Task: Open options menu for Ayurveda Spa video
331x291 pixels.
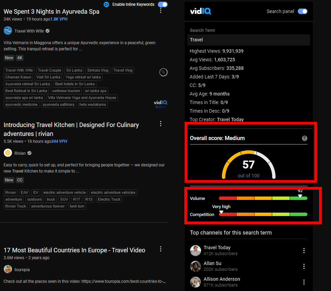Action: (x=161, y=10)
